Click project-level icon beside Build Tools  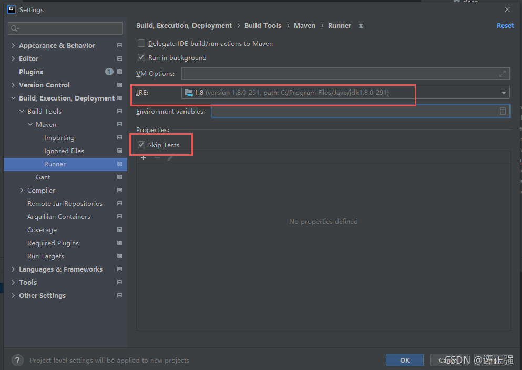119,112
